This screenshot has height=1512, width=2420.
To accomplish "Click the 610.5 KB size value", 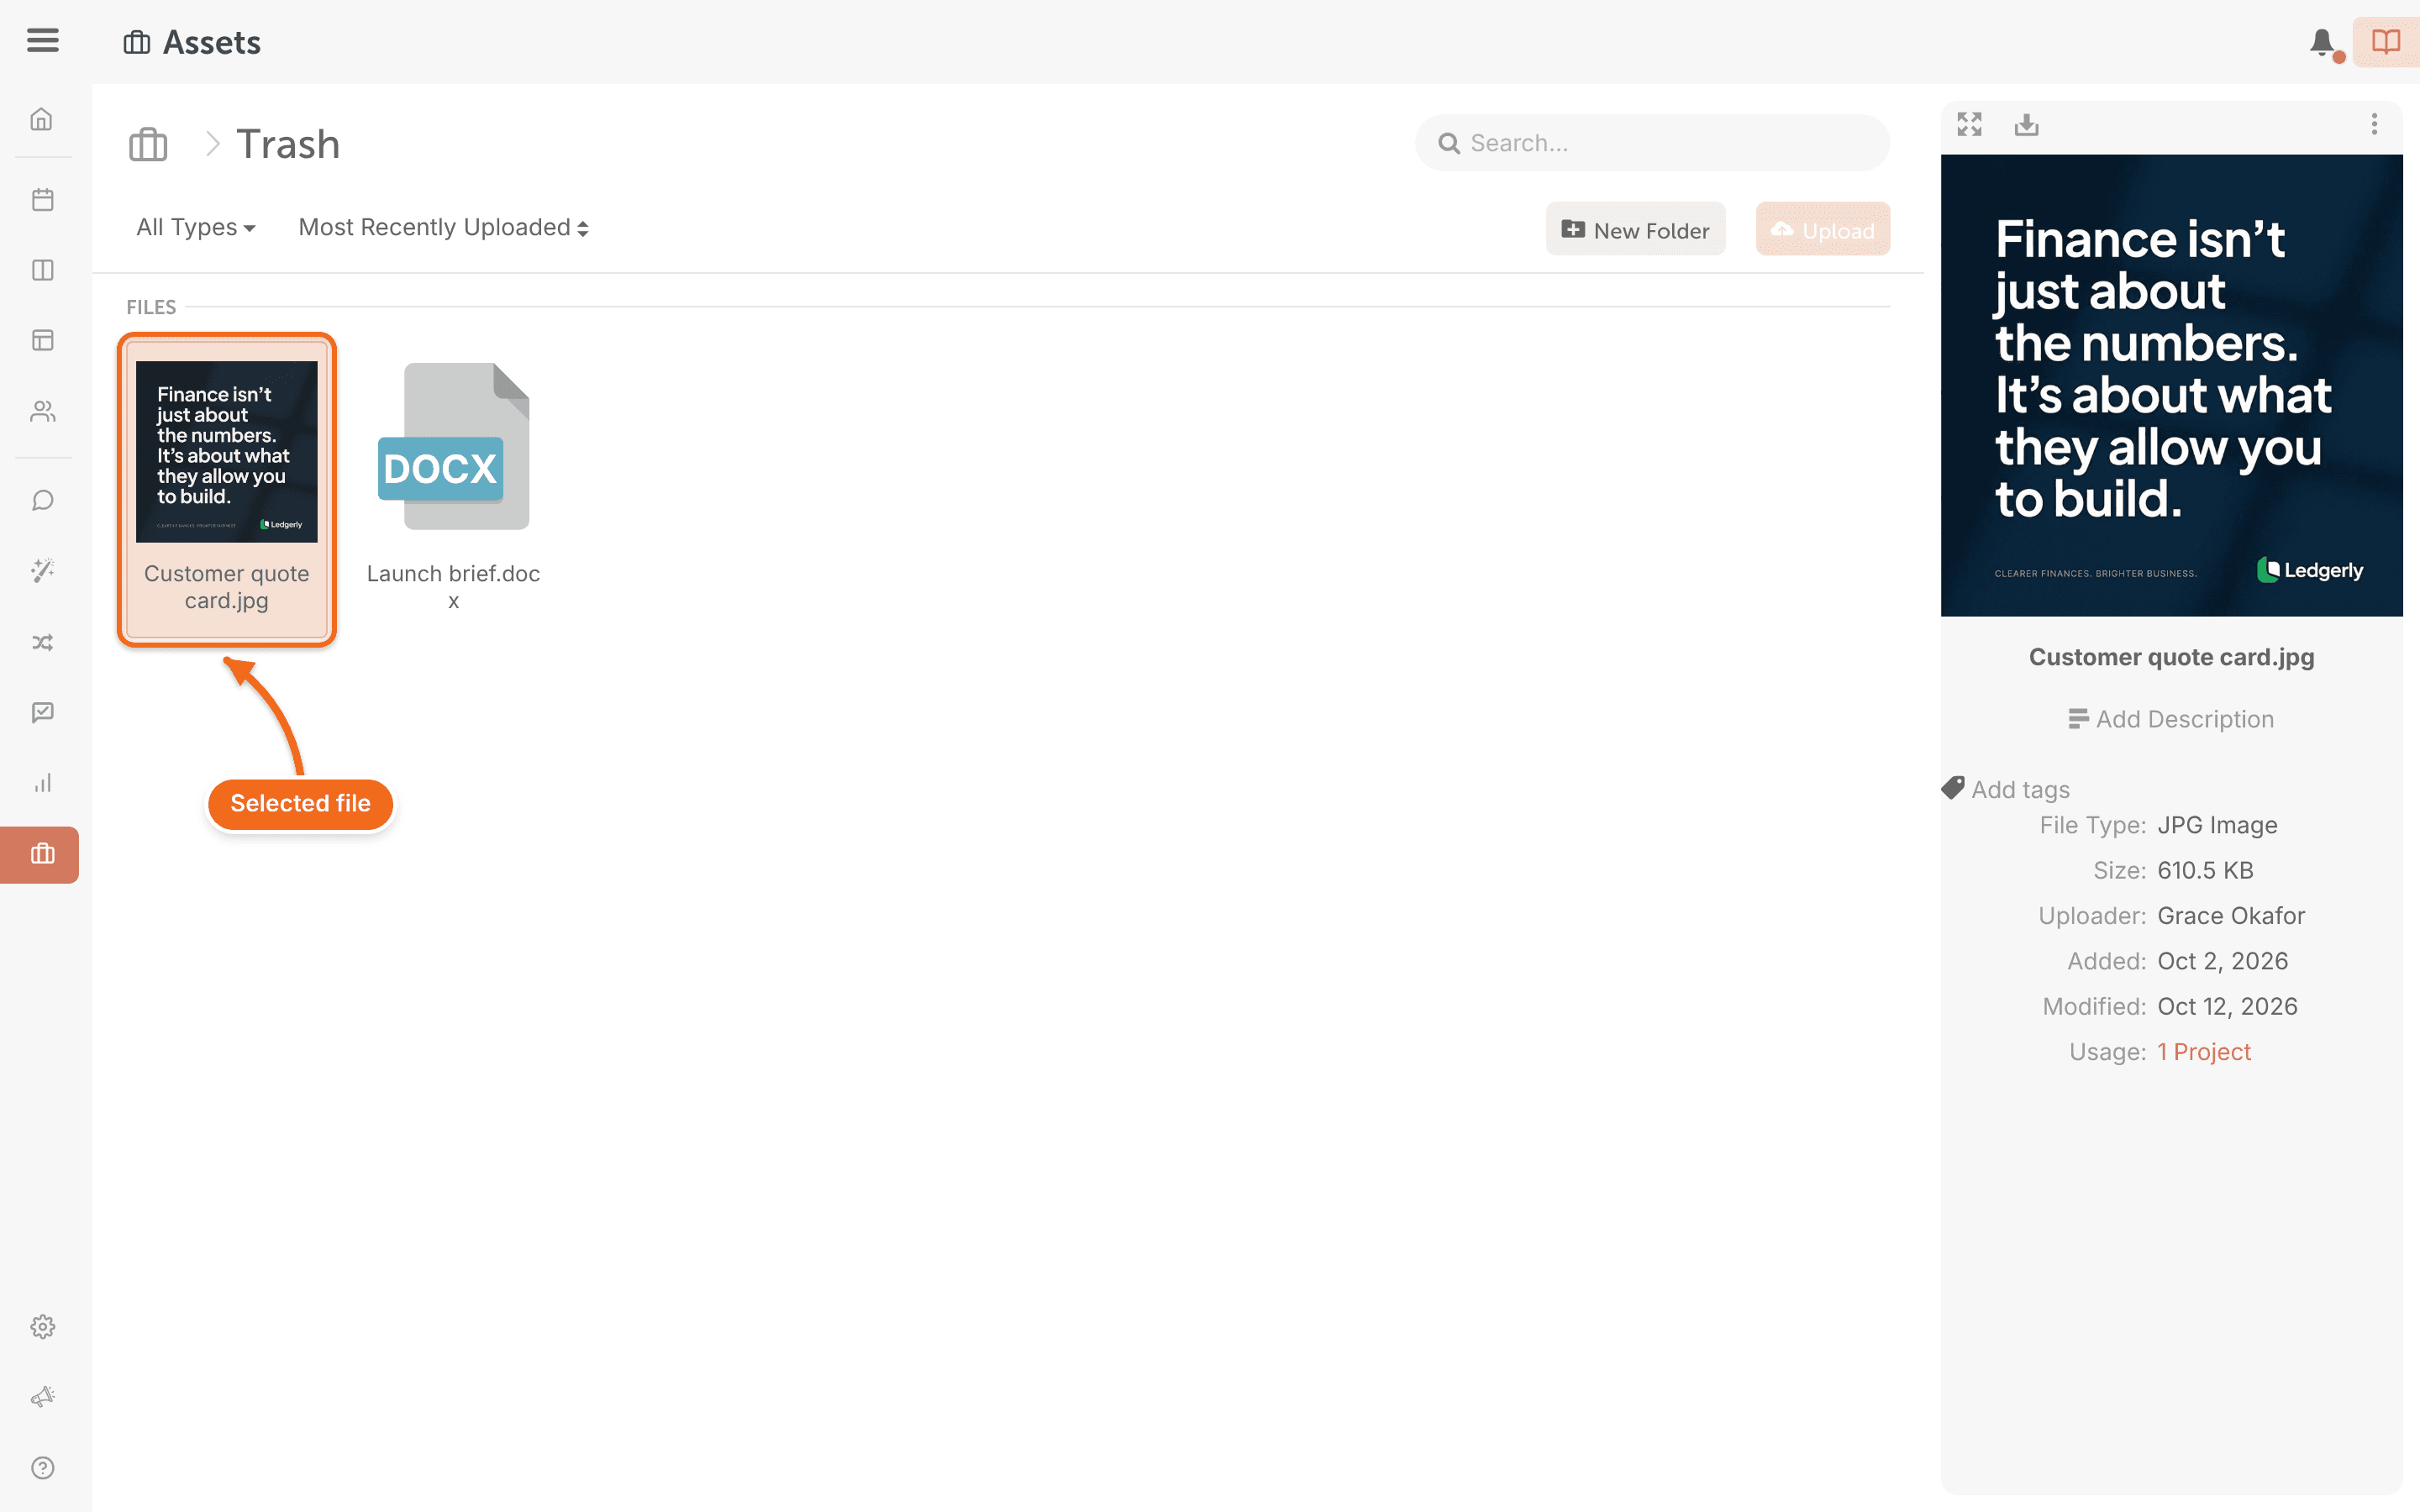I will tap(2205, 870).
